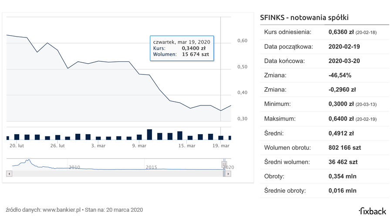Click the change value -46,54%

click(x=340, y=75)
